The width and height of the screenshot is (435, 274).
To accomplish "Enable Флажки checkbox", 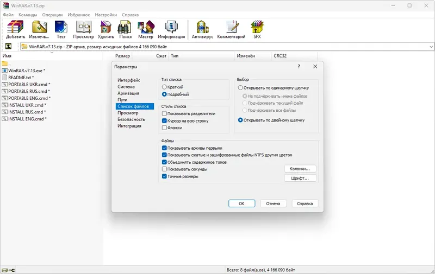I will click(164, 128).
